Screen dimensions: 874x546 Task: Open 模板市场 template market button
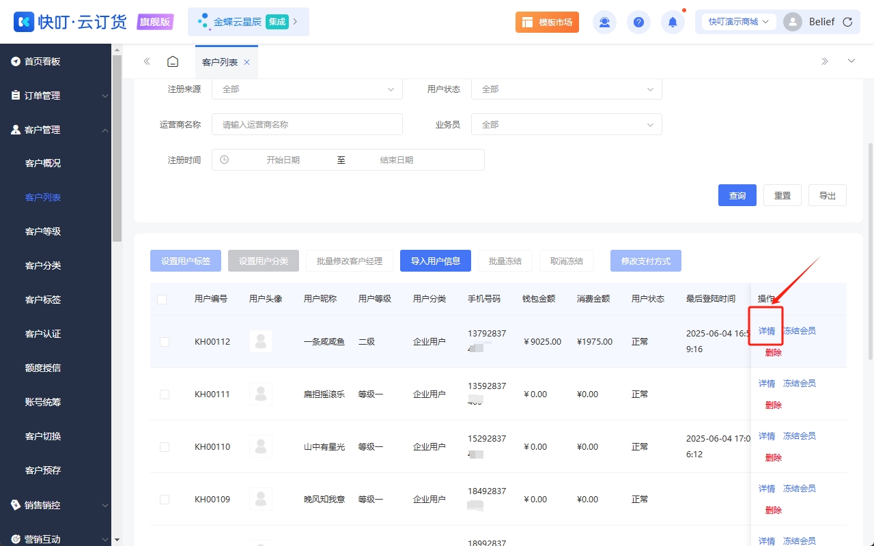pos(547,22)
